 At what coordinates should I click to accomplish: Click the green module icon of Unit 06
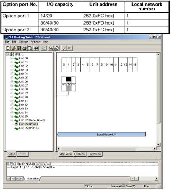(16, 82)
